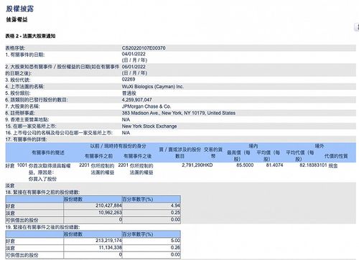Screen dimensions: 359x260
Task: Click the form serial number CS20220107E00370
Action: click(x=144, y=48)
